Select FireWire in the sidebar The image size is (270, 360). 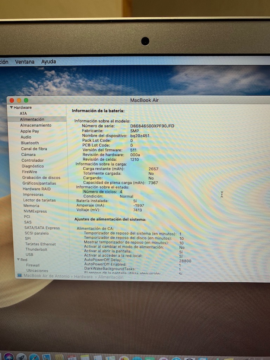point(30,172)
